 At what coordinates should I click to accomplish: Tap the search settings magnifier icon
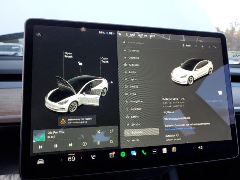pos(124,42)
